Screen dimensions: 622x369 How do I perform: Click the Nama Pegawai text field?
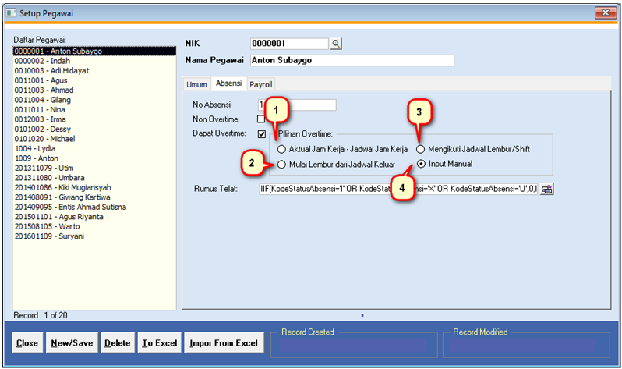(352, 60)
